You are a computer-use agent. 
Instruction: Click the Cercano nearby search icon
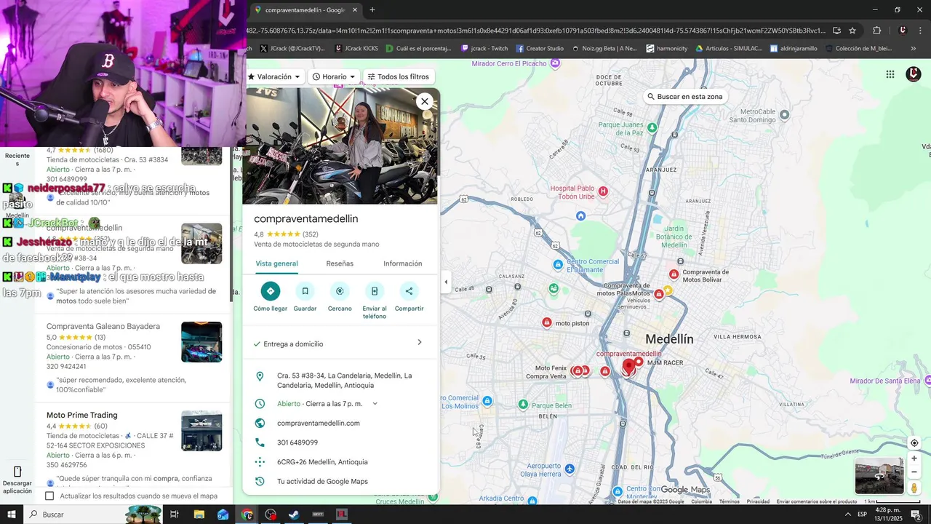tap(340, 291)
